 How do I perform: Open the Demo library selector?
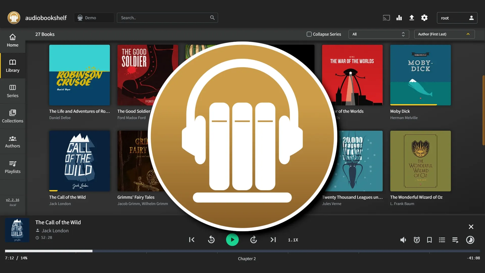[94, 18]
